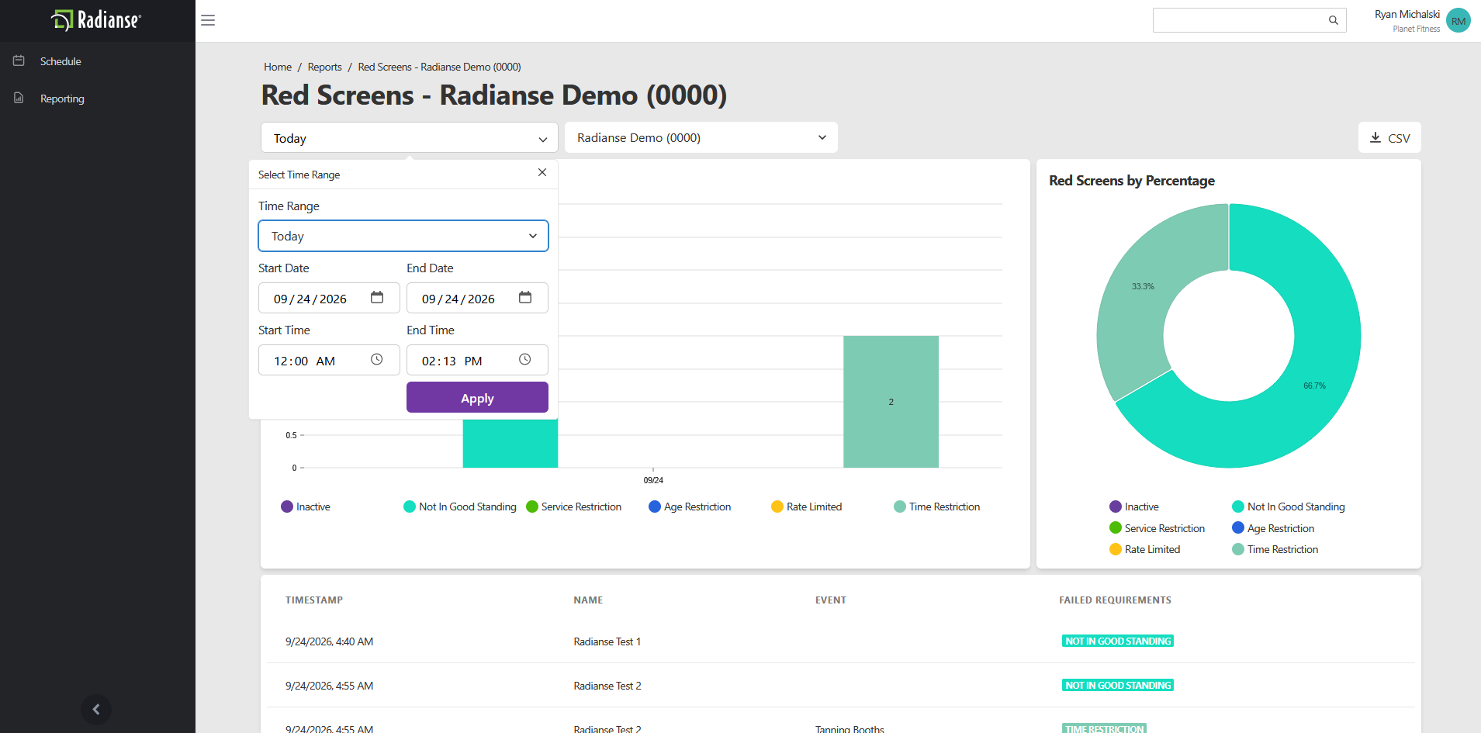
Task: Click the name Radianse Test 1
Action: click(607, 641)
